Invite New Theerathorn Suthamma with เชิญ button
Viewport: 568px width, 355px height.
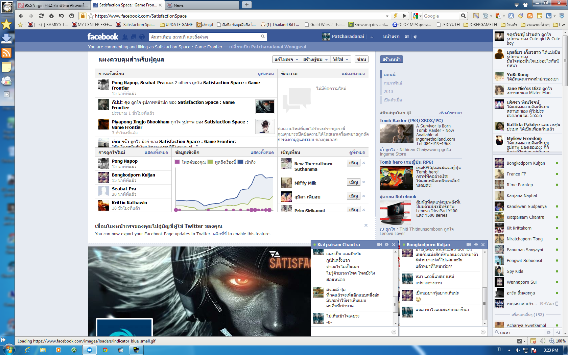point(354,163)
